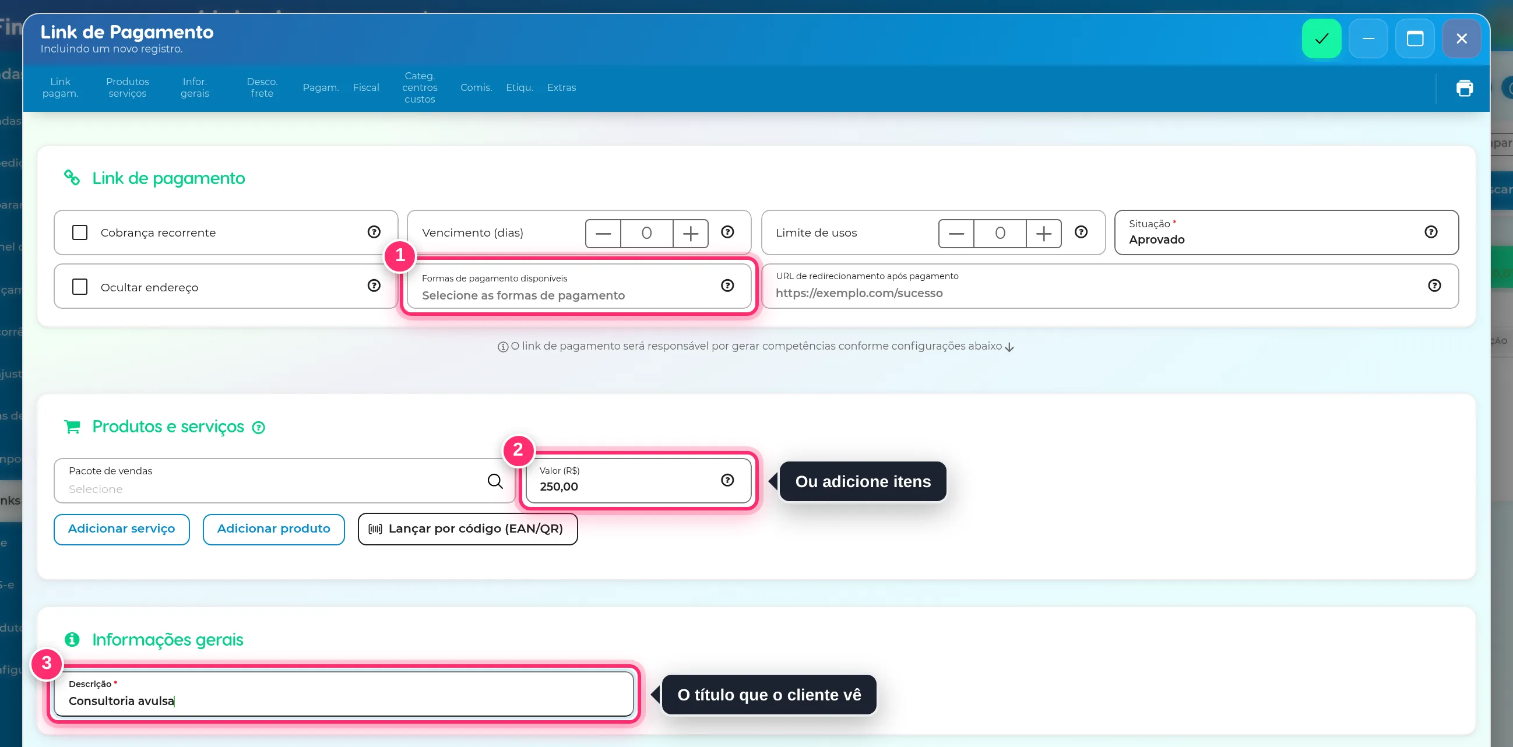The height and width of the screenshot is (747, 1513).
Task: Open the Pagam. tab
Action: (x=321, y=87)
